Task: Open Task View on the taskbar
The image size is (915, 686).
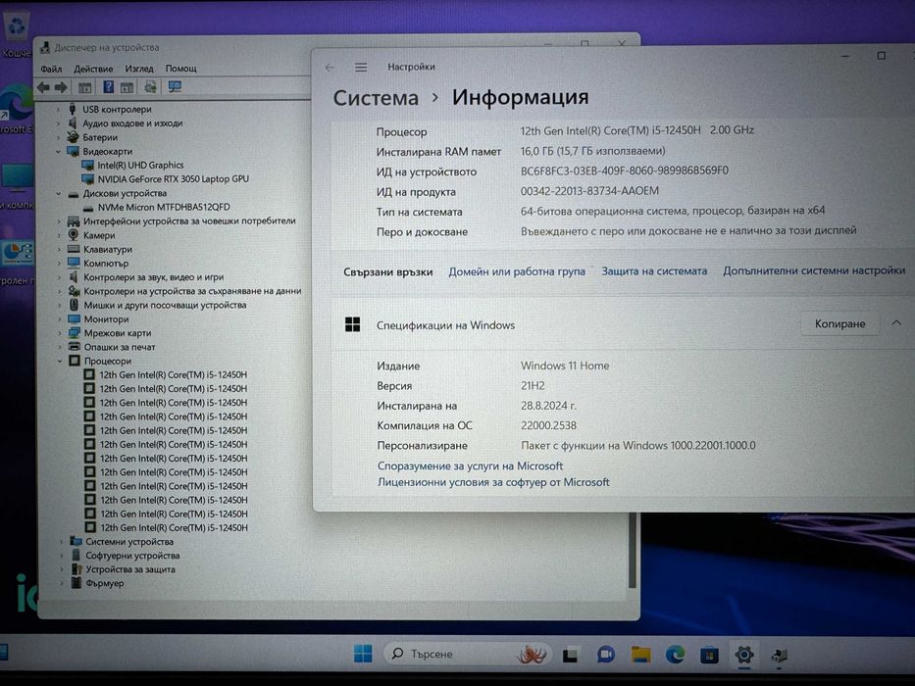Action: [x=570, y=655]
